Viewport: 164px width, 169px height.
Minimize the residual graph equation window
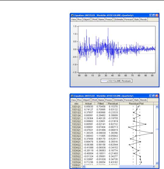[x=151, y=15]
